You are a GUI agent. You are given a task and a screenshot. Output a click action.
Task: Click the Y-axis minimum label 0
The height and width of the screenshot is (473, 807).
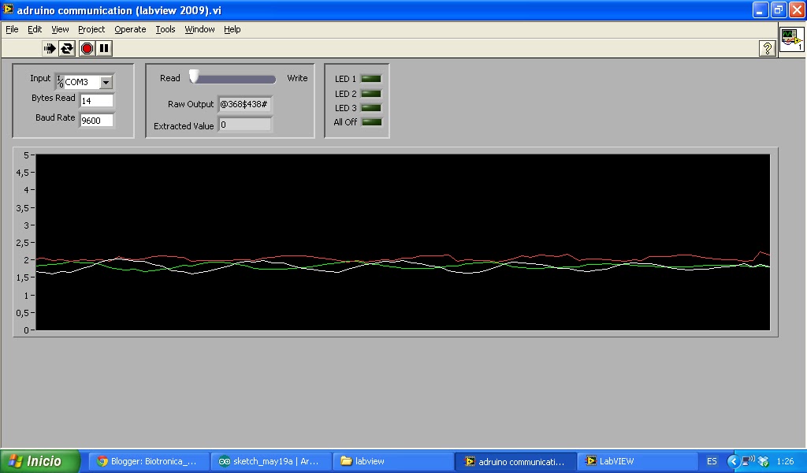[x=26, y=330]
